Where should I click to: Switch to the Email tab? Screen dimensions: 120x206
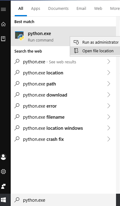81,9
